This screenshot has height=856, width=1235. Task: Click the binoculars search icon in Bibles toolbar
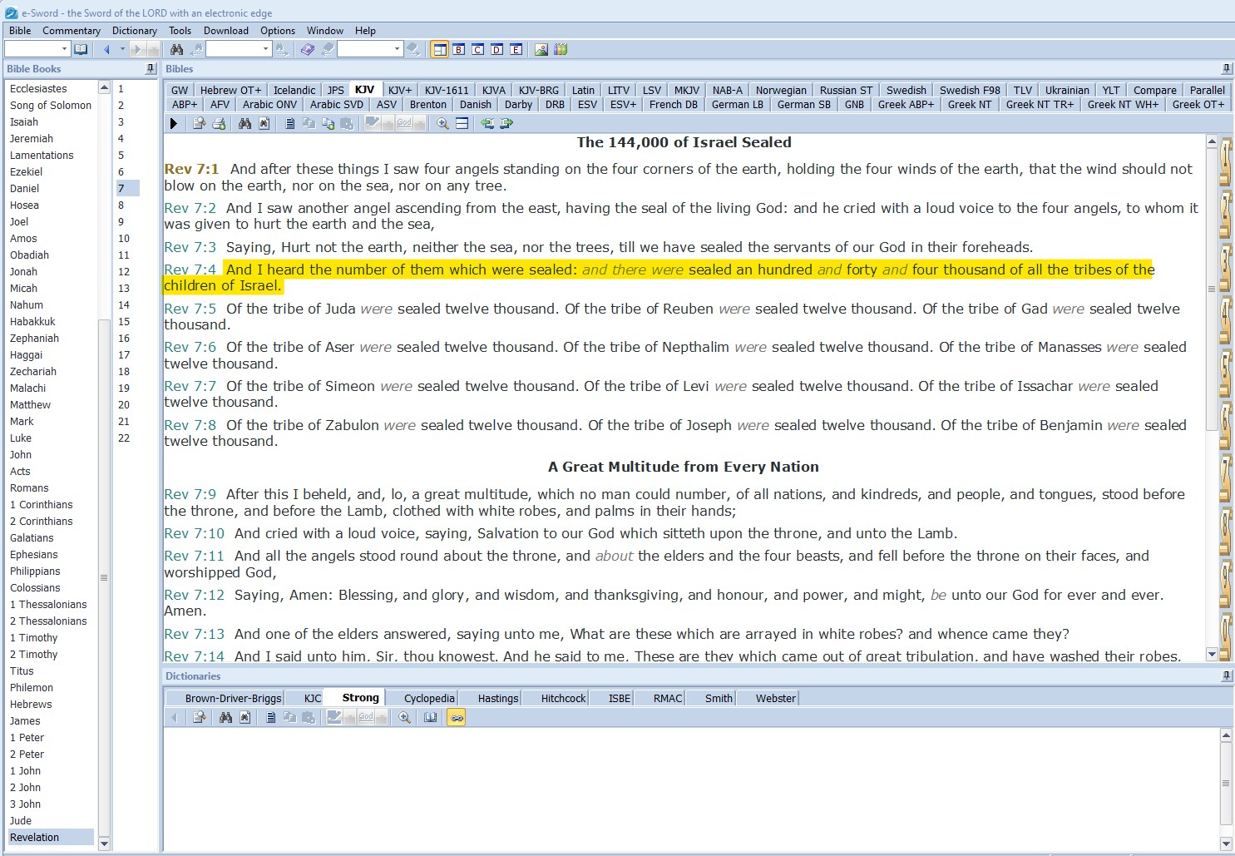click(245, 123)
